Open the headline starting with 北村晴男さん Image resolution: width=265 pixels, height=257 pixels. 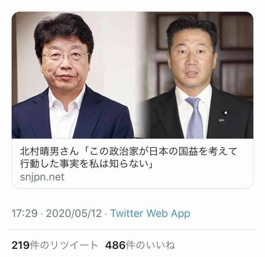(129, 157)
